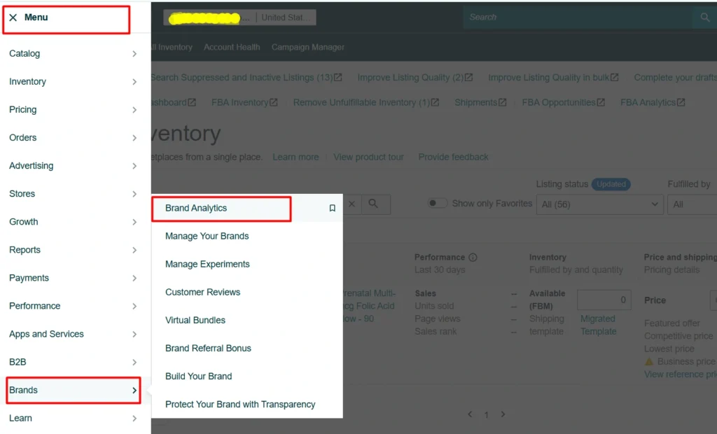The width and height of the screenshot is (717, 434).
Task: Enable the Show only Favorites toggle
Action: coord(438,203)
